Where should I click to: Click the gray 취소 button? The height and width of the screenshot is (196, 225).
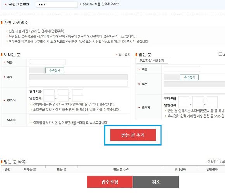point(156,182)
